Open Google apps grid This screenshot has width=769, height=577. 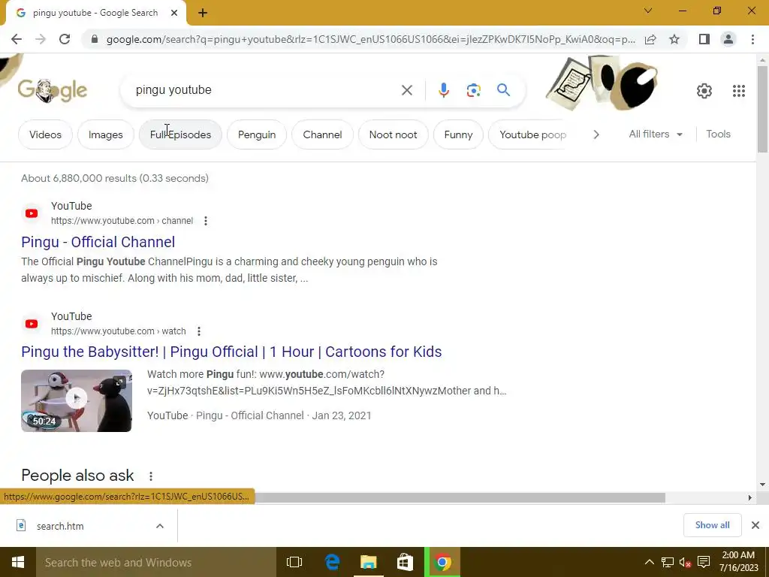[739, 91]
